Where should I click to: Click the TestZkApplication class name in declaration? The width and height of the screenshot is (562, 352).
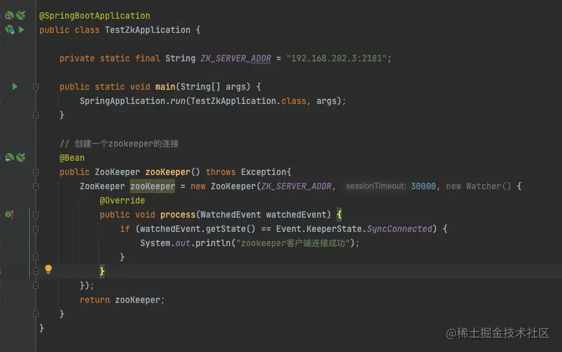coord(148,30)
